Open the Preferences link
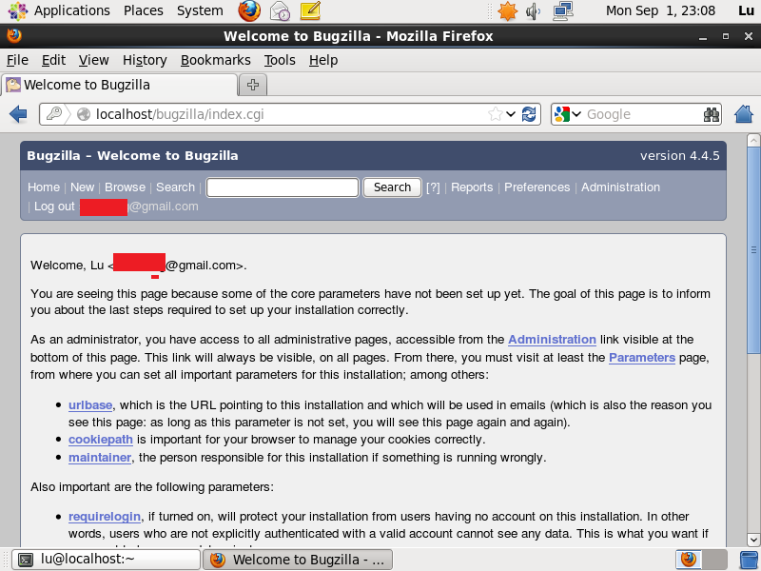 tap(537, 187)
